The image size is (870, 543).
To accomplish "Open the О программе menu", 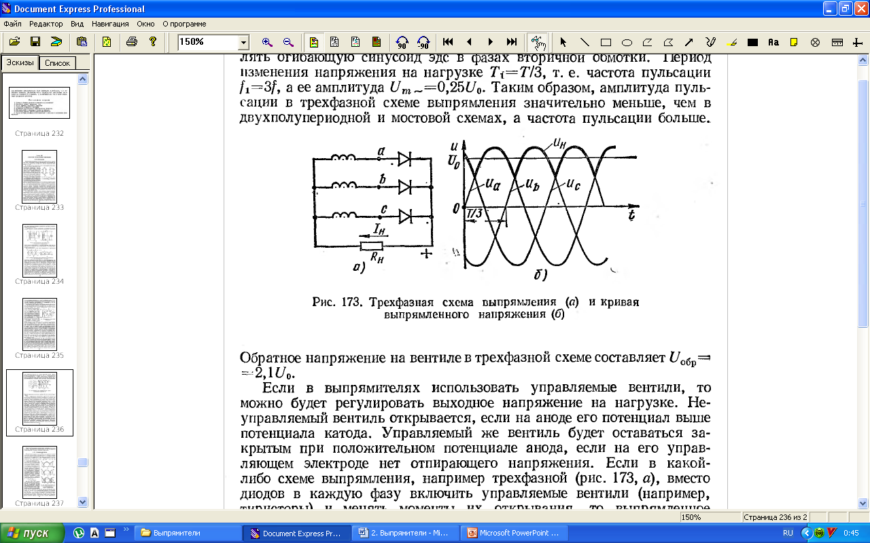I will coord(184,24).
